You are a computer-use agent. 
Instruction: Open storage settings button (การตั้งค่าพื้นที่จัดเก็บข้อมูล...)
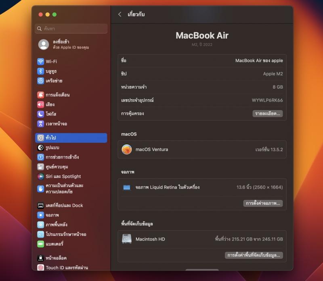coord(254,255)
